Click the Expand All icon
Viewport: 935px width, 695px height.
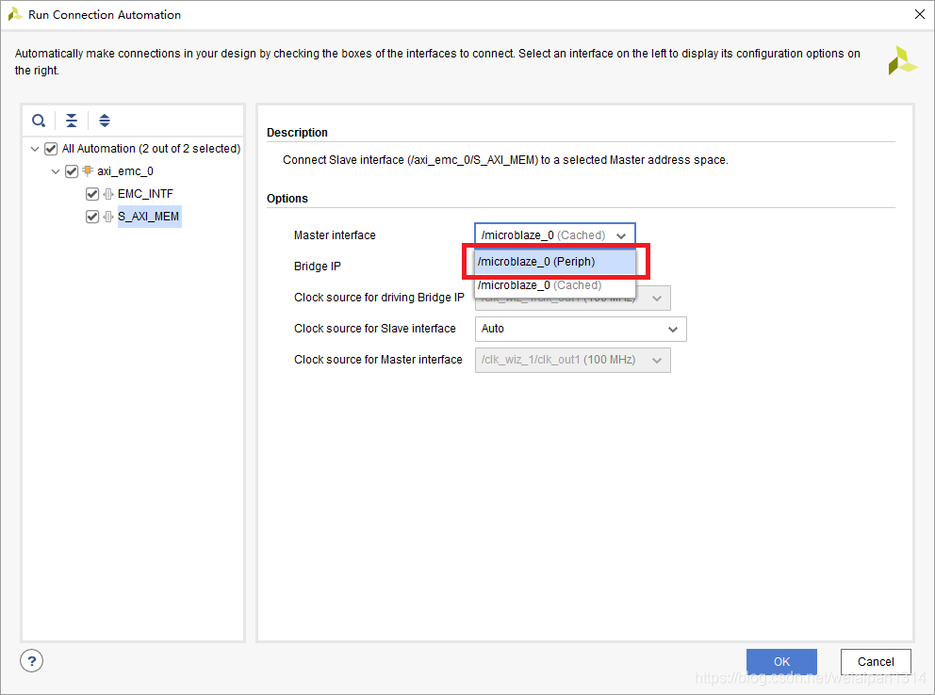(105, 121)
